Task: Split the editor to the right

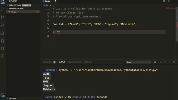Action: pos(169,1)
